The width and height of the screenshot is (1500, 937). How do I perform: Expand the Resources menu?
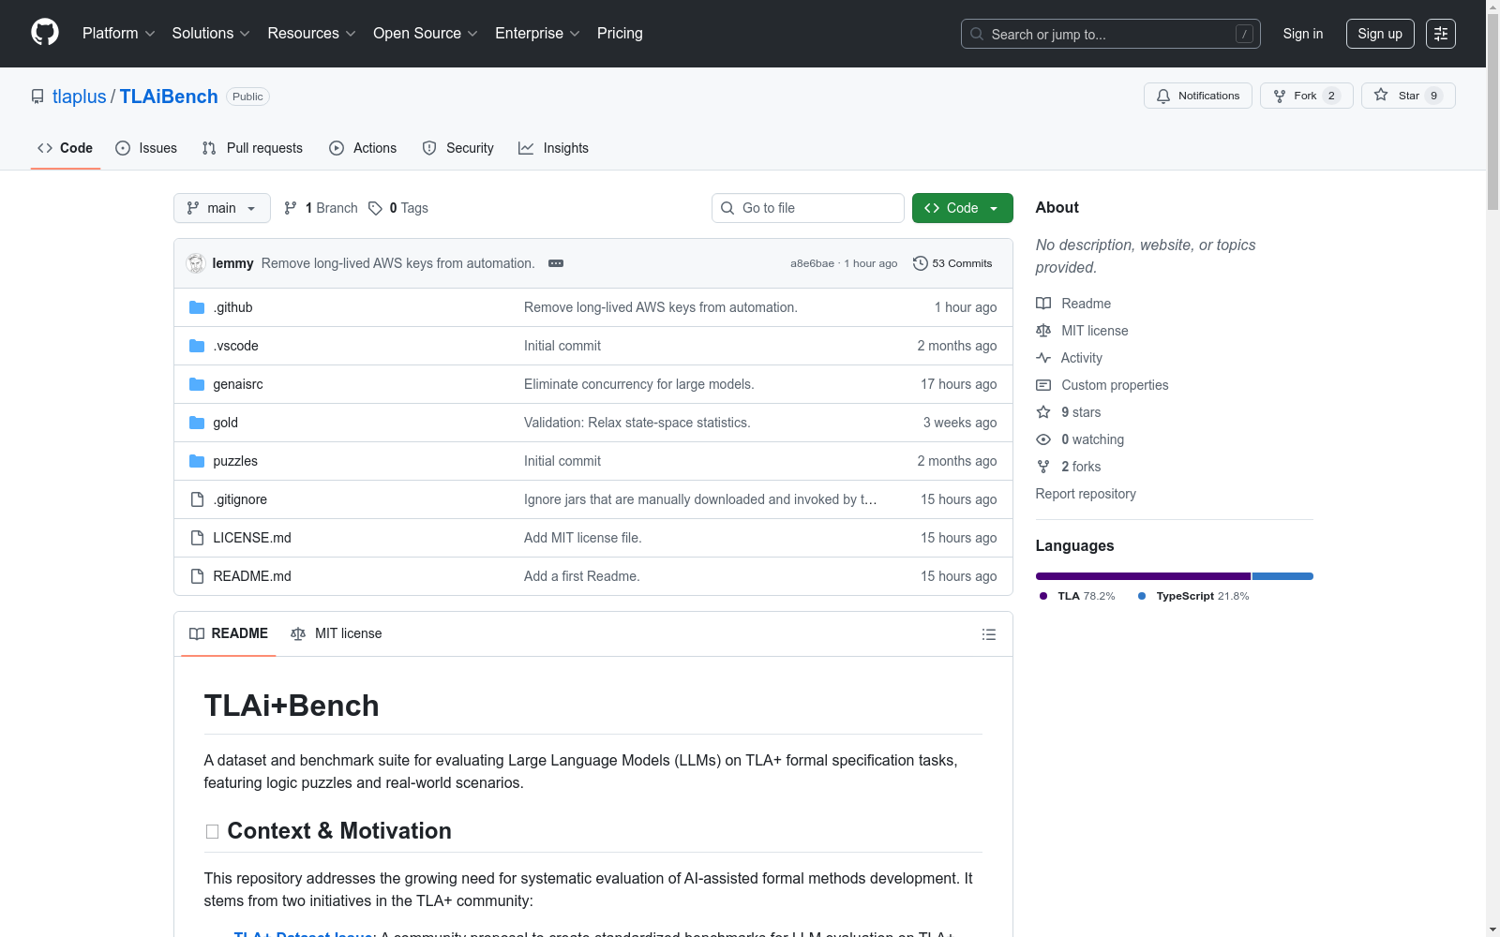click(x=312, y=34)
